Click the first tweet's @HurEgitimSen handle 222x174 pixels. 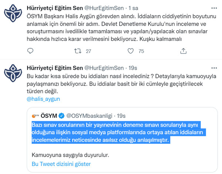[x=104, y=8]
